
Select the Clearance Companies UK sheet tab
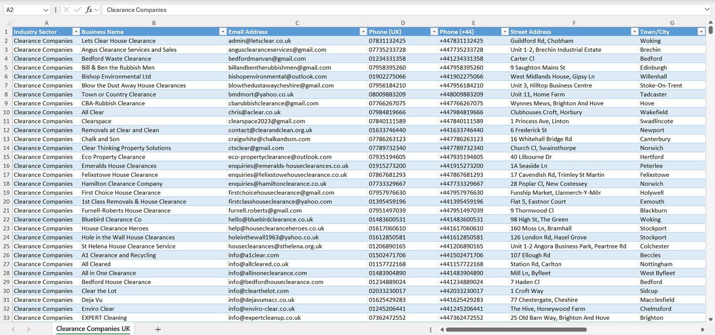(93, 329)
